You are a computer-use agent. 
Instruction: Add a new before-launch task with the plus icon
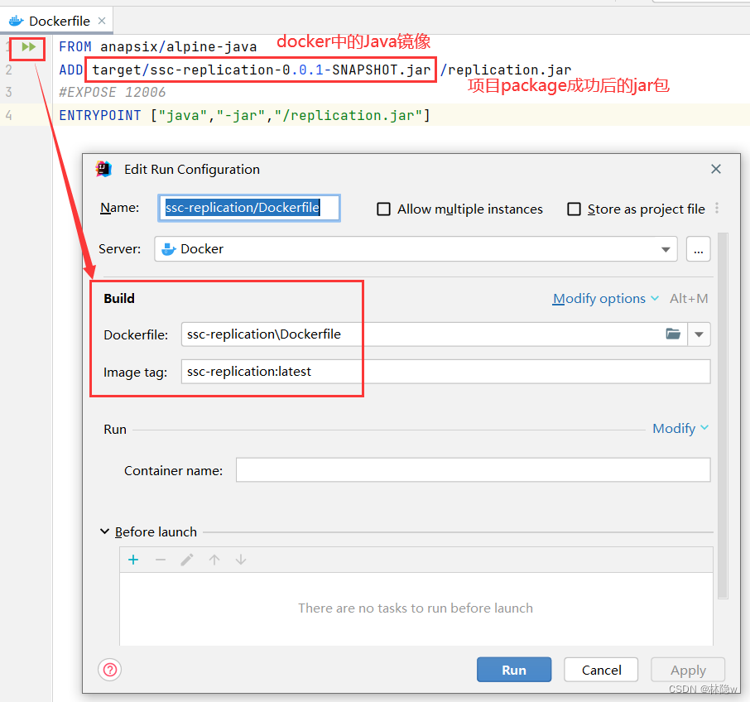[133, 559]
